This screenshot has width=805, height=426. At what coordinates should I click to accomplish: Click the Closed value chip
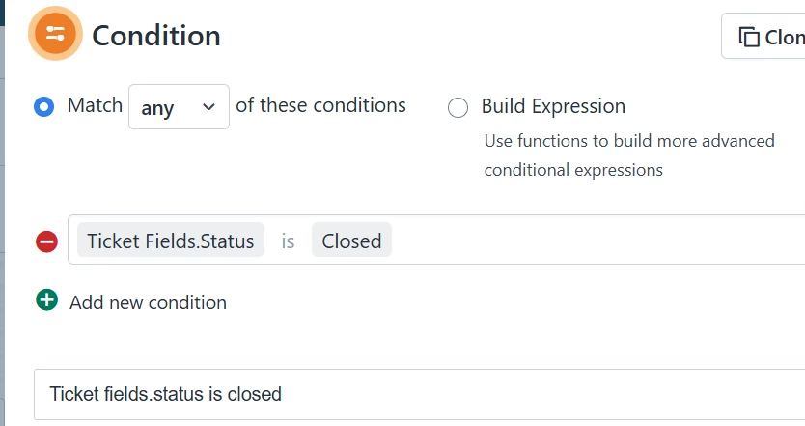(x=351, y=241)
